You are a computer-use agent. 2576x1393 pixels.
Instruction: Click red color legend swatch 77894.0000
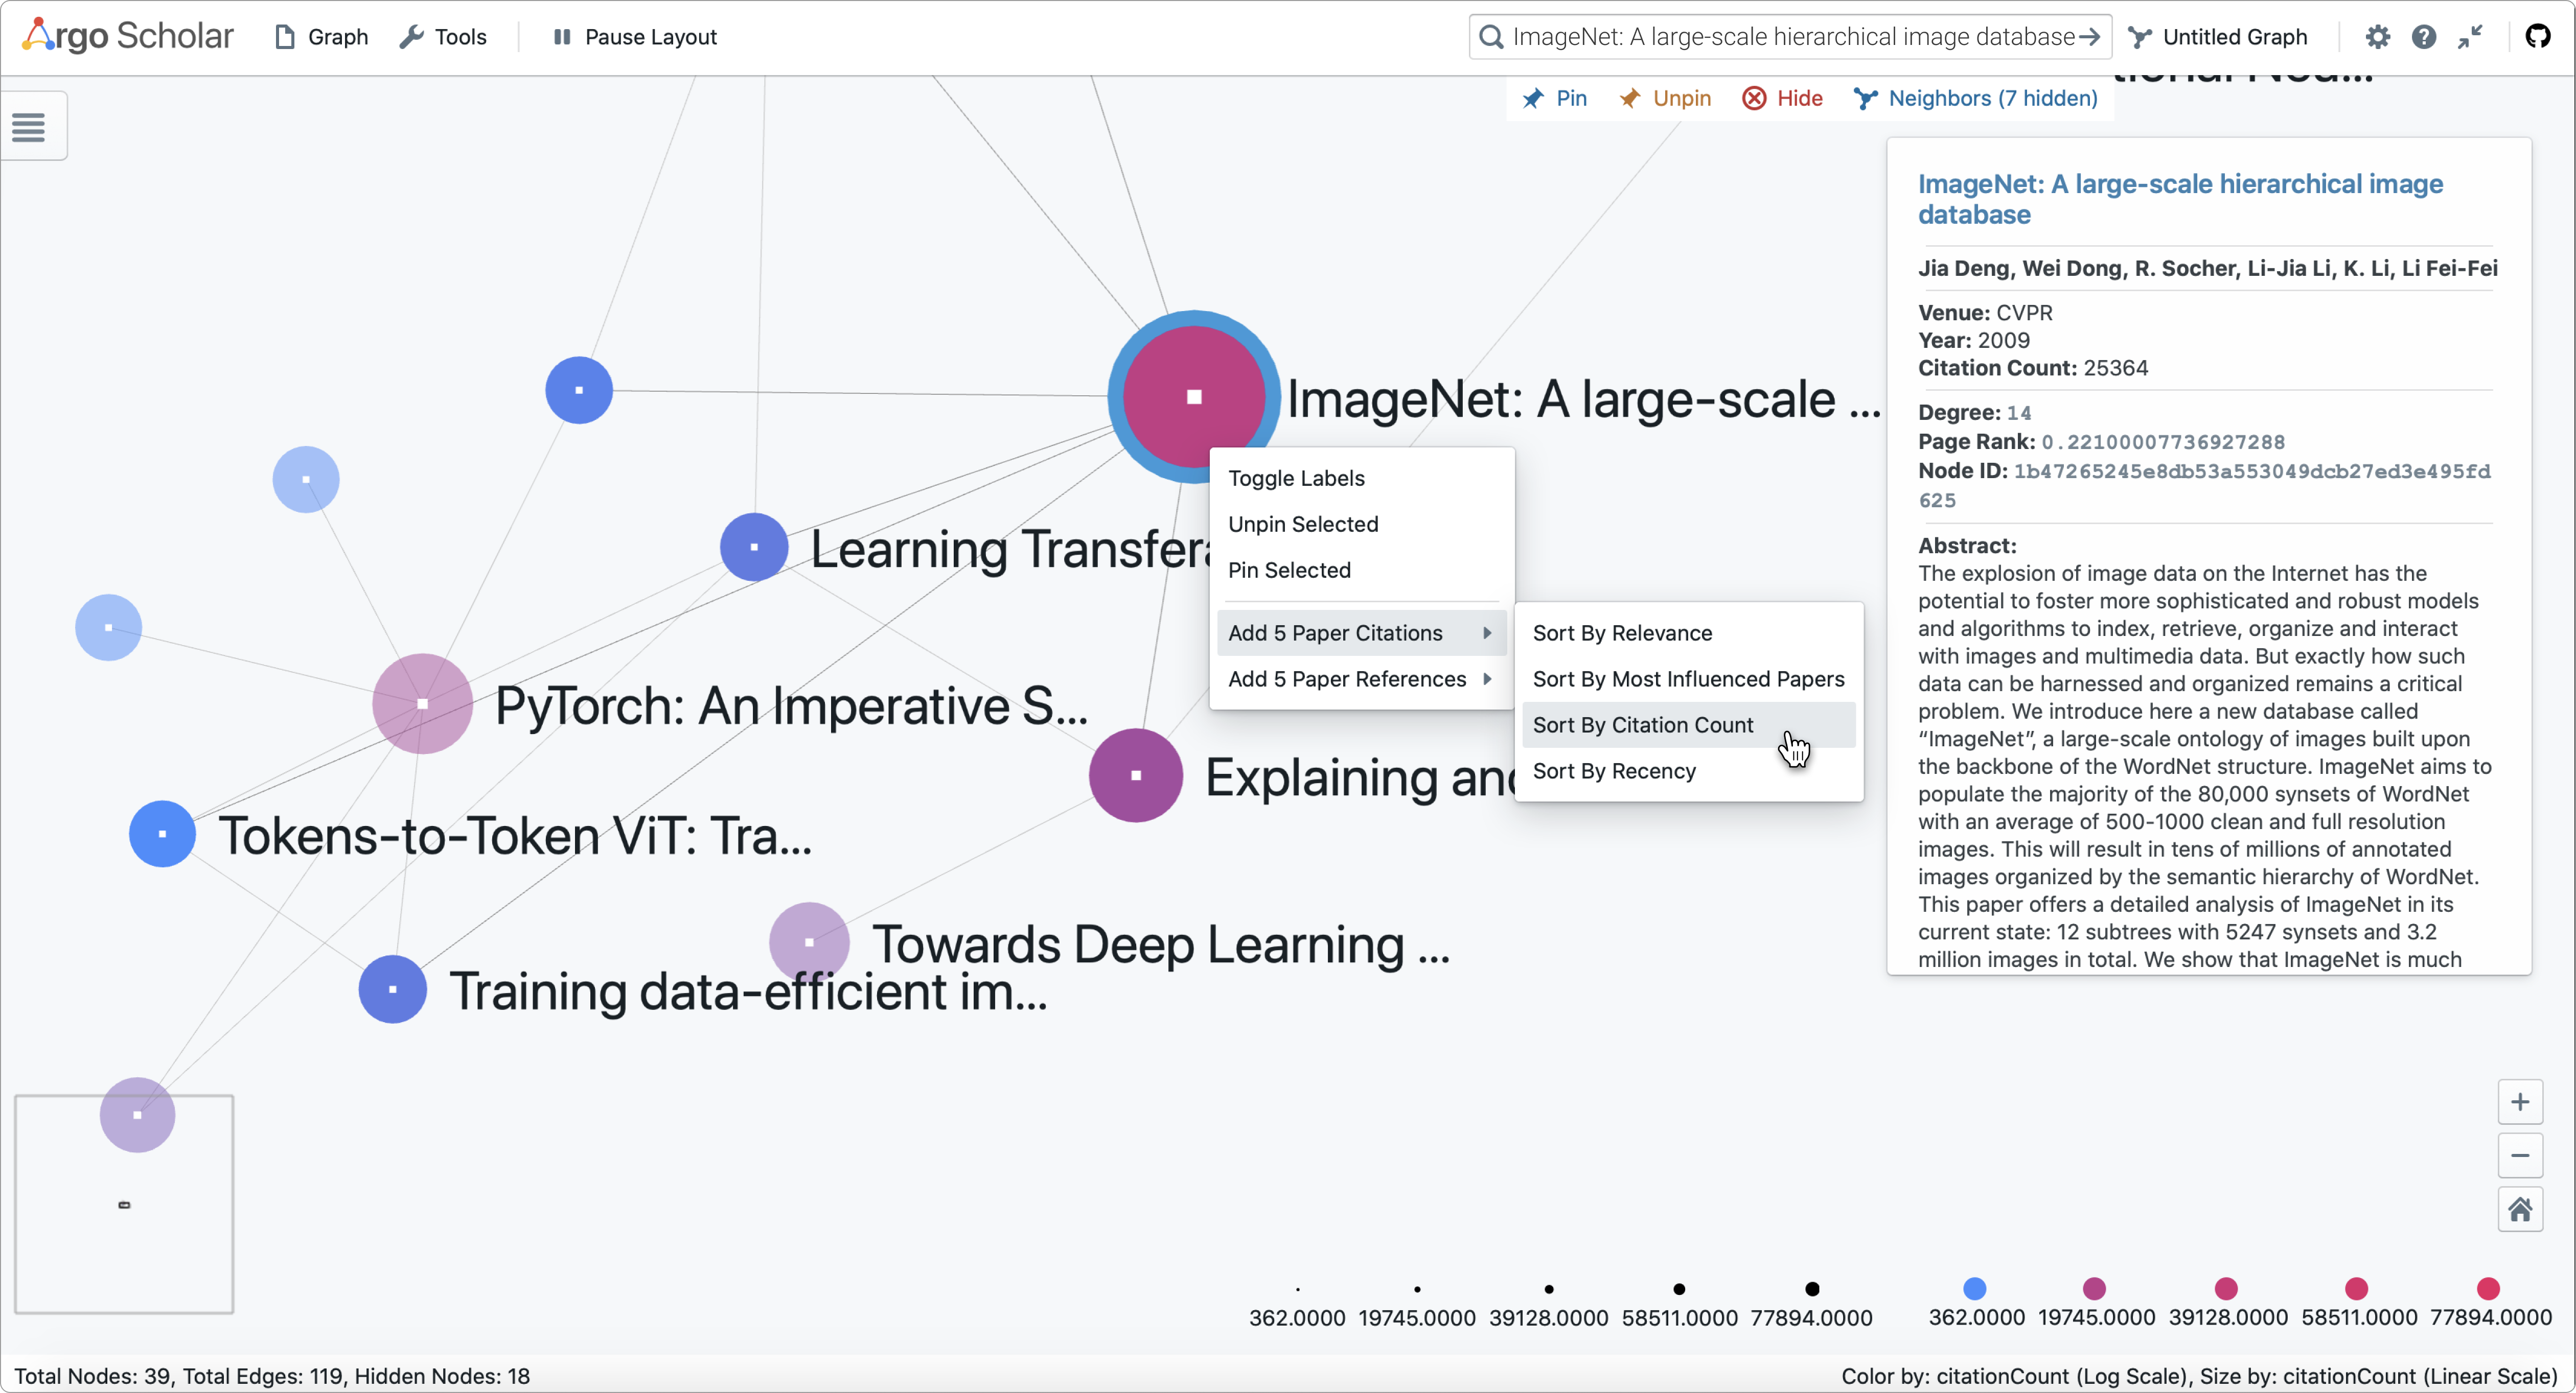point(2488,1288)
